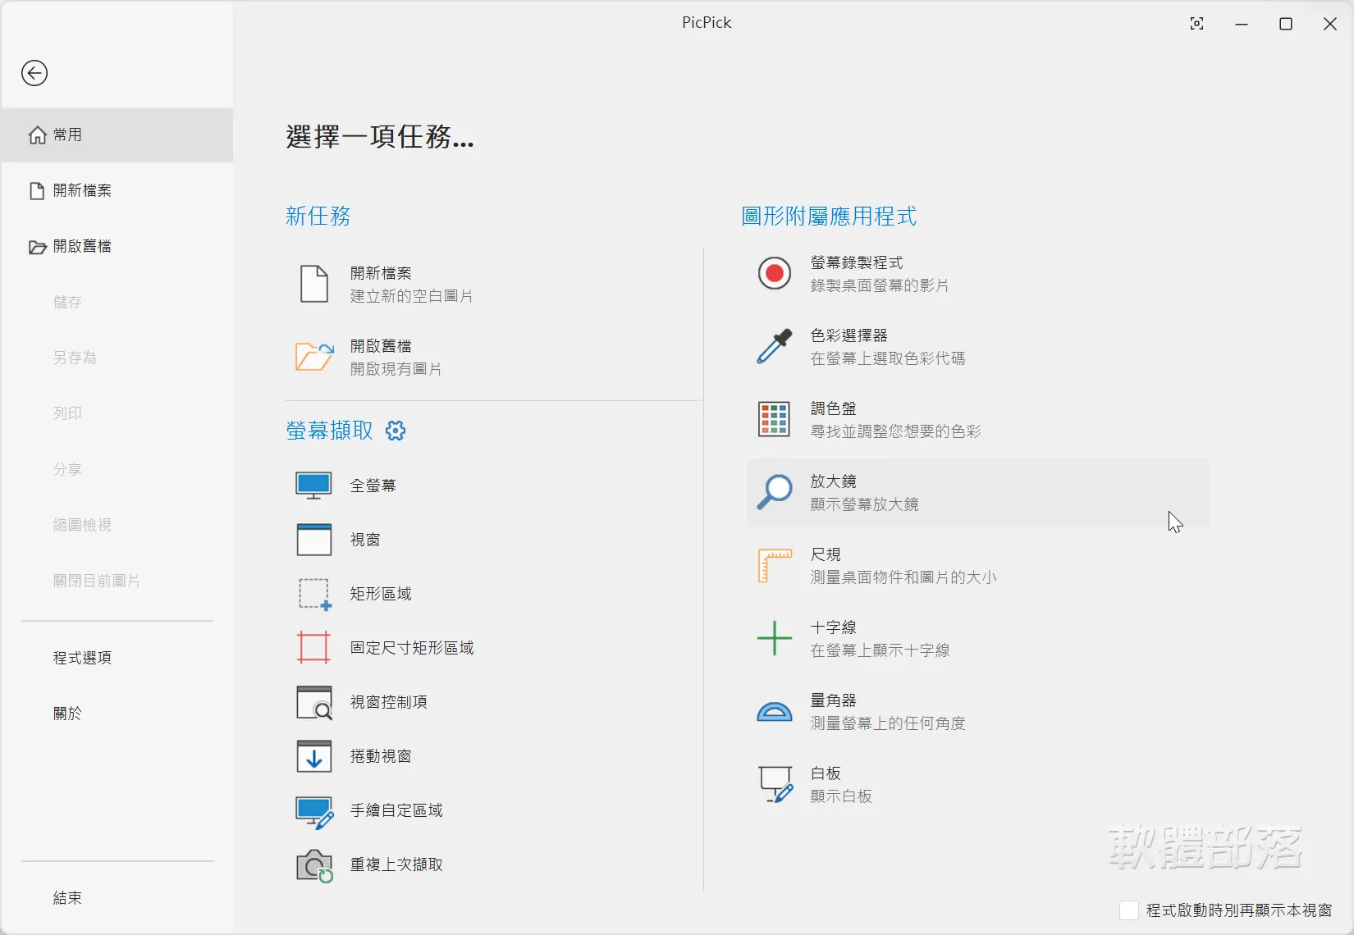Click the 量角器 protractor icon
Image resolution: width=1354 pixels, height=935 pixels.
click(774, 712)
